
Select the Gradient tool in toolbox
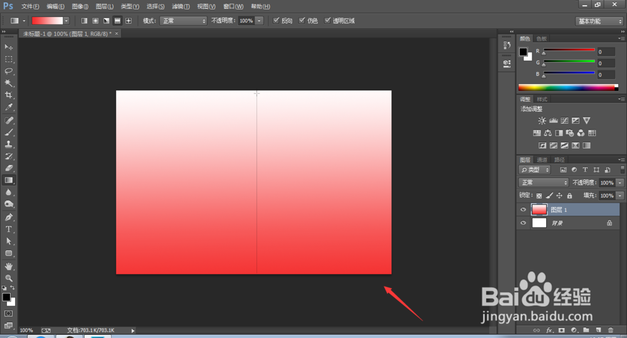coord(8,181)
